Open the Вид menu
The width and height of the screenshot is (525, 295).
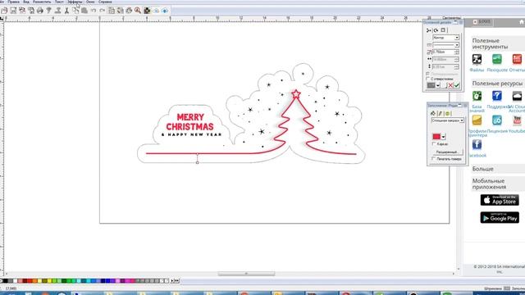click(25, 2)
